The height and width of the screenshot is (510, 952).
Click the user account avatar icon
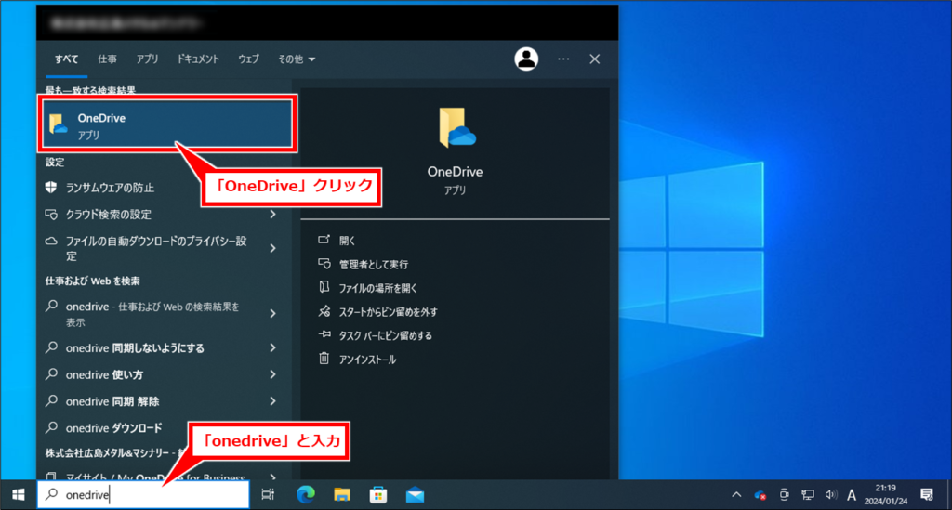(x=526, y=59)
